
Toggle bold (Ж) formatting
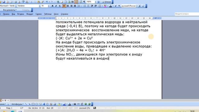[x=52, y=6]
